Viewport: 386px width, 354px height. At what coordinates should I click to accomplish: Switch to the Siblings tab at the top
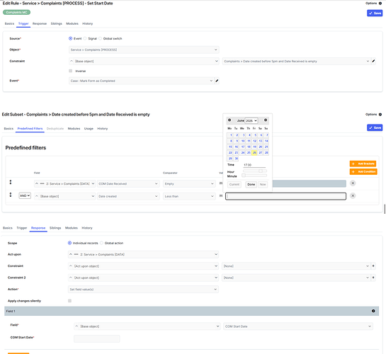click(x=57, y=23)
